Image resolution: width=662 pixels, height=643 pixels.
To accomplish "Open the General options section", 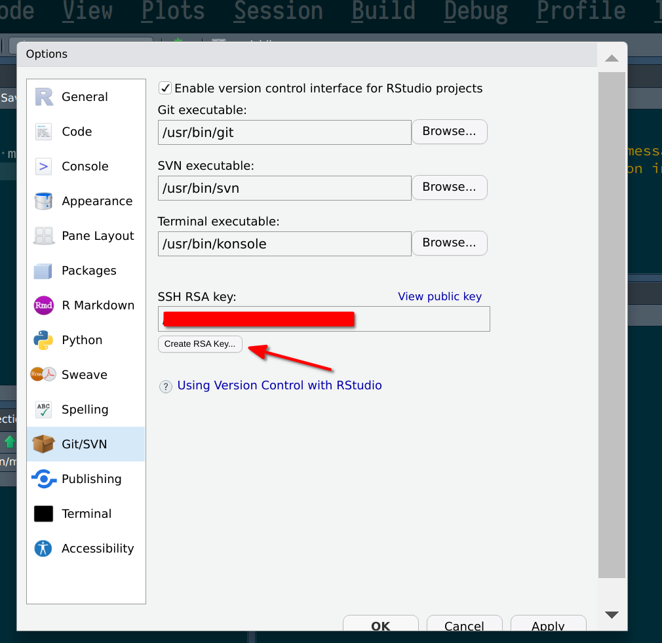I will (x=85, y=97).
